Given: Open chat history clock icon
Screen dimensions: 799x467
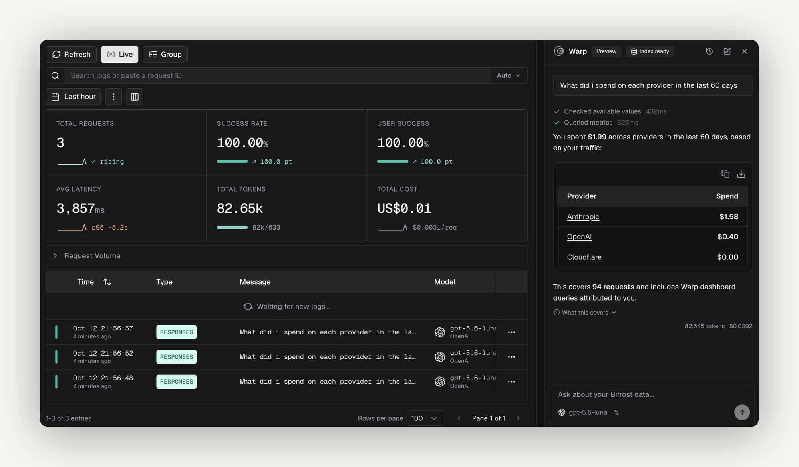Looking at the screenshot, I should coord(709,51).
